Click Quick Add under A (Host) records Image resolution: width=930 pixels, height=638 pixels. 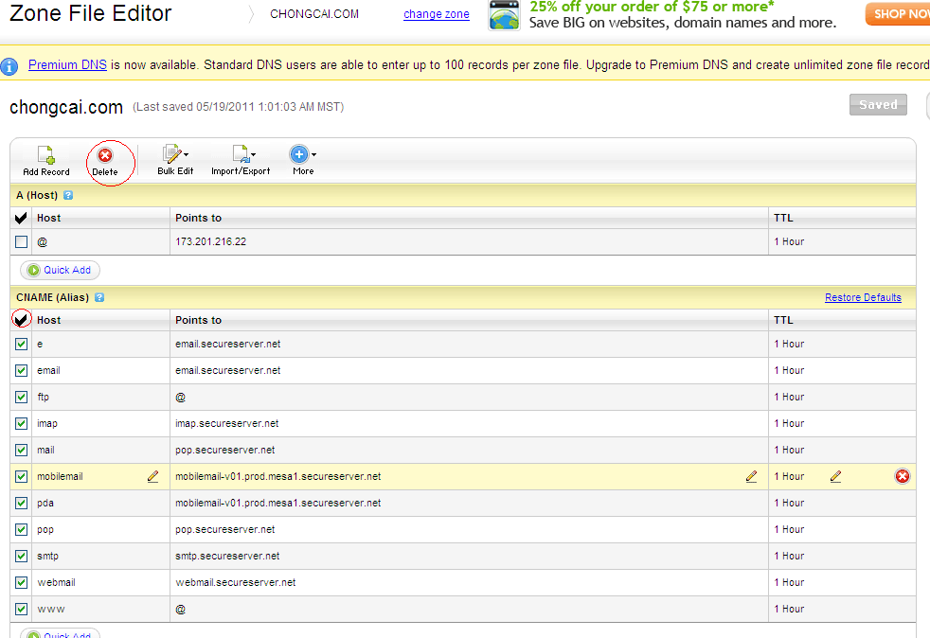tap(60, 270)
